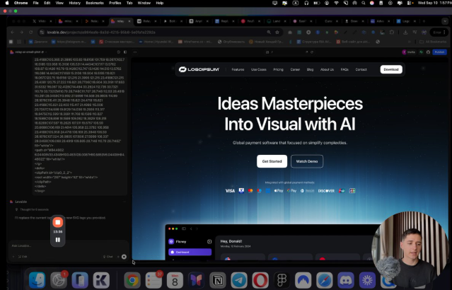Click the Ask Lovable message input

click(x=68, y=246)
